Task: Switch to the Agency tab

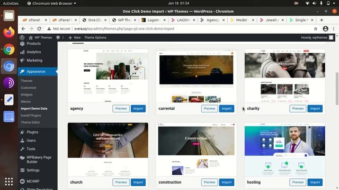Action: click(213, 20)
